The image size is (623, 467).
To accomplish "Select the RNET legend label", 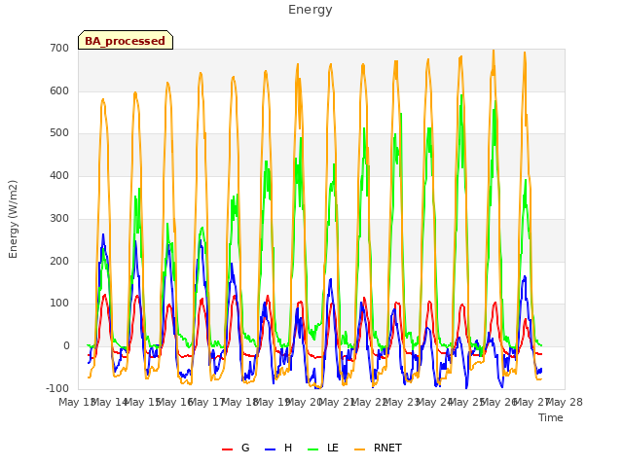I will click(387, 448).
